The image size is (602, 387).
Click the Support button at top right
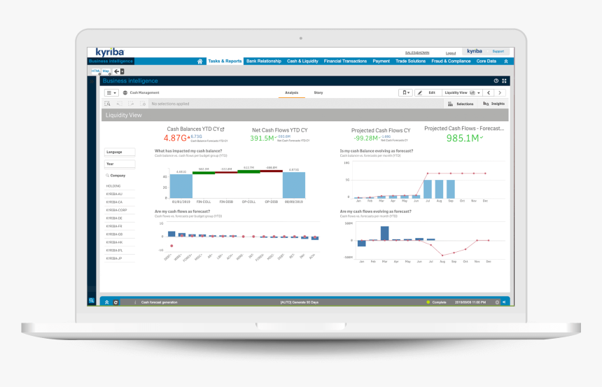point(498,51)
